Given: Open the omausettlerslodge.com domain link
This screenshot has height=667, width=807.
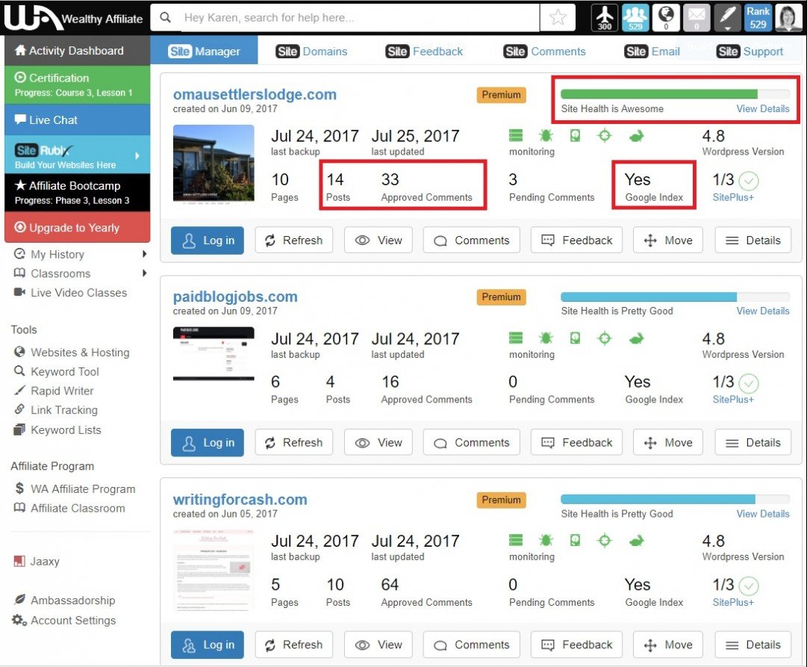Looking at the screenshot, I should 255,94.
